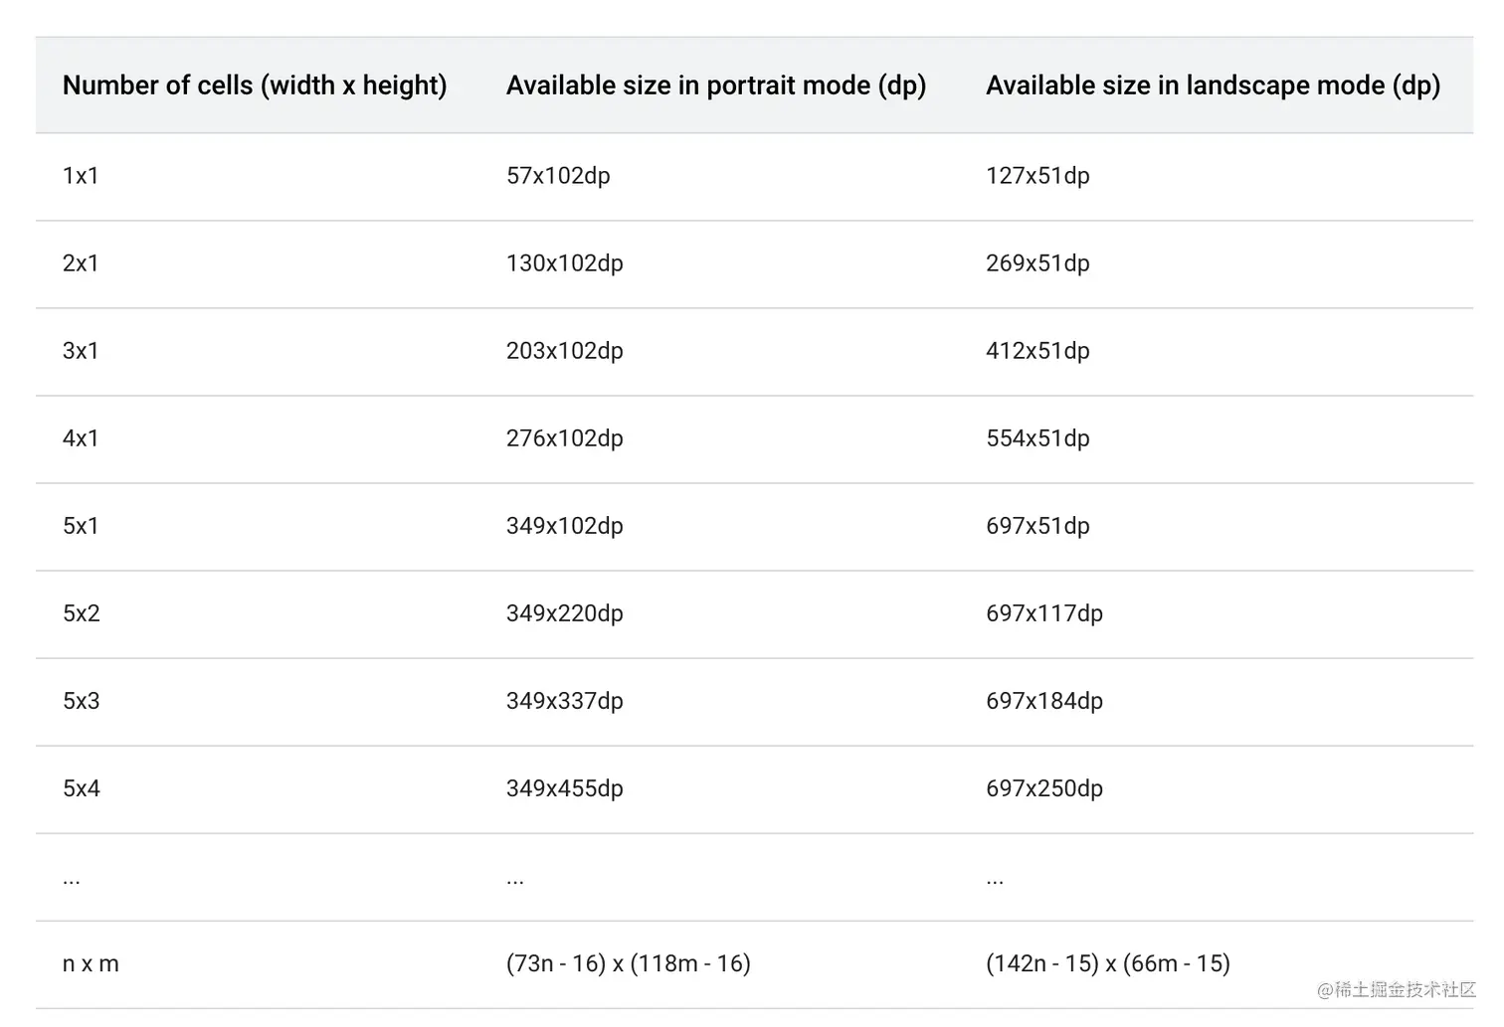1504x1027 pixels.
Task: Click the 697x250dp landscape value
Action: pyautogui.click(x=1044, y=788)
